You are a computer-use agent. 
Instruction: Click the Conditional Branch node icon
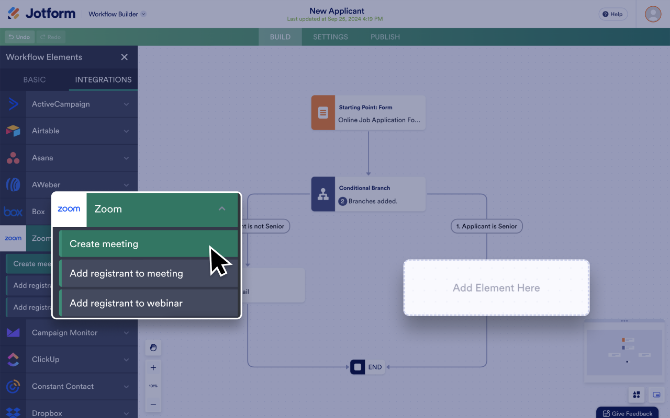(x=323, y=194)
